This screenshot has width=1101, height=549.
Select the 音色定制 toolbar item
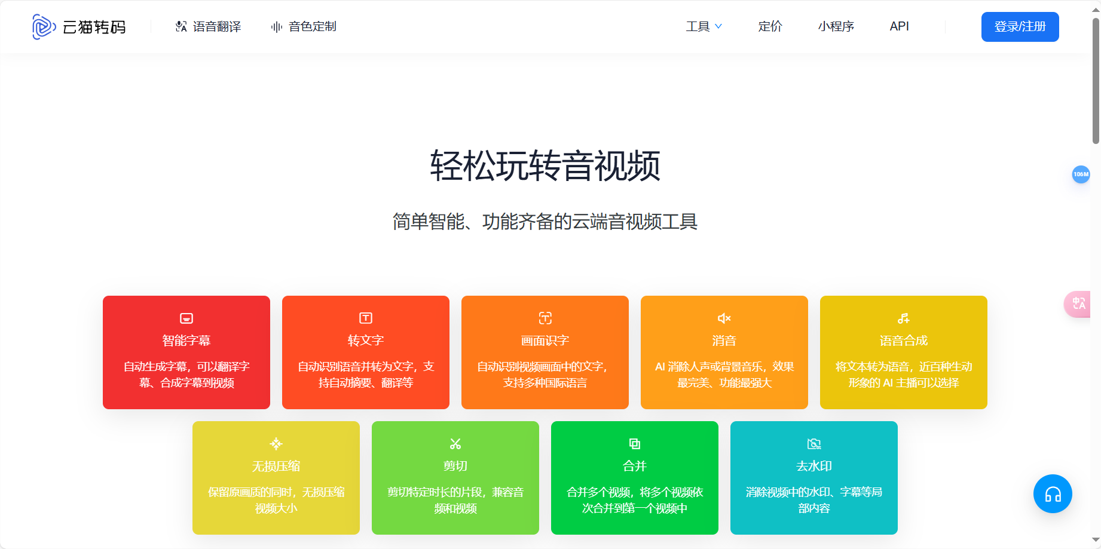pyautogui.click(x=303, y=26)
